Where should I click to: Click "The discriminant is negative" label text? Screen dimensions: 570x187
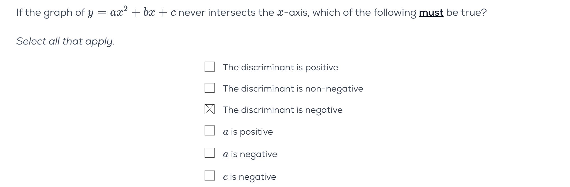(282, 110)
